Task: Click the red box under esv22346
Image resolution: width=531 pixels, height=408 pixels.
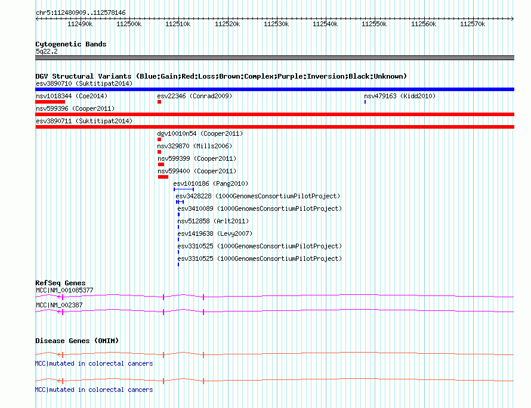Action: click(x=159, y=102)
